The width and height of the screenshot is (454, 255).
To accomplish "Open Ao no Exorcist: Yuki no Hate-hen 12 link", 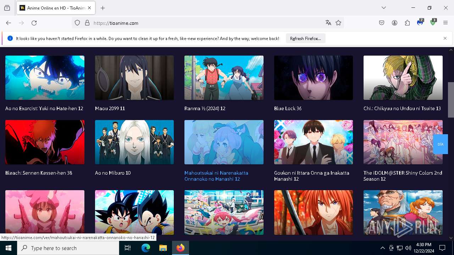I will tap(44, 108).
